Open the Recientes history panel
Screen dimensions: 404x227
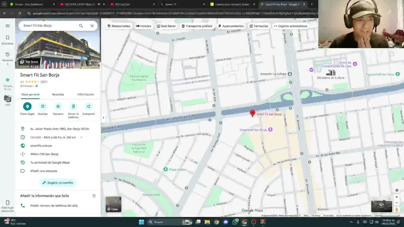coord(8,59)
